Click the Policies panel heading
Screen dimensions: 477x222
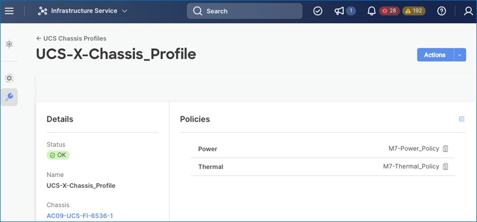point(195,119)
